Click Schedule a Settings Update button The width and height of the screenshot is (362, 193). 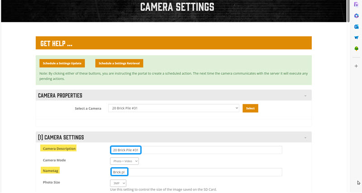[x=62, y=63]
